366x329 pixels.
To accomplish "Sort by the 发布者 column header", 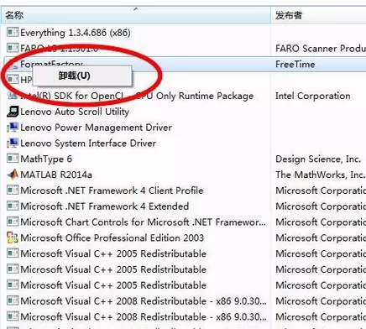I will pyautogui.click(x=318, y=15).
